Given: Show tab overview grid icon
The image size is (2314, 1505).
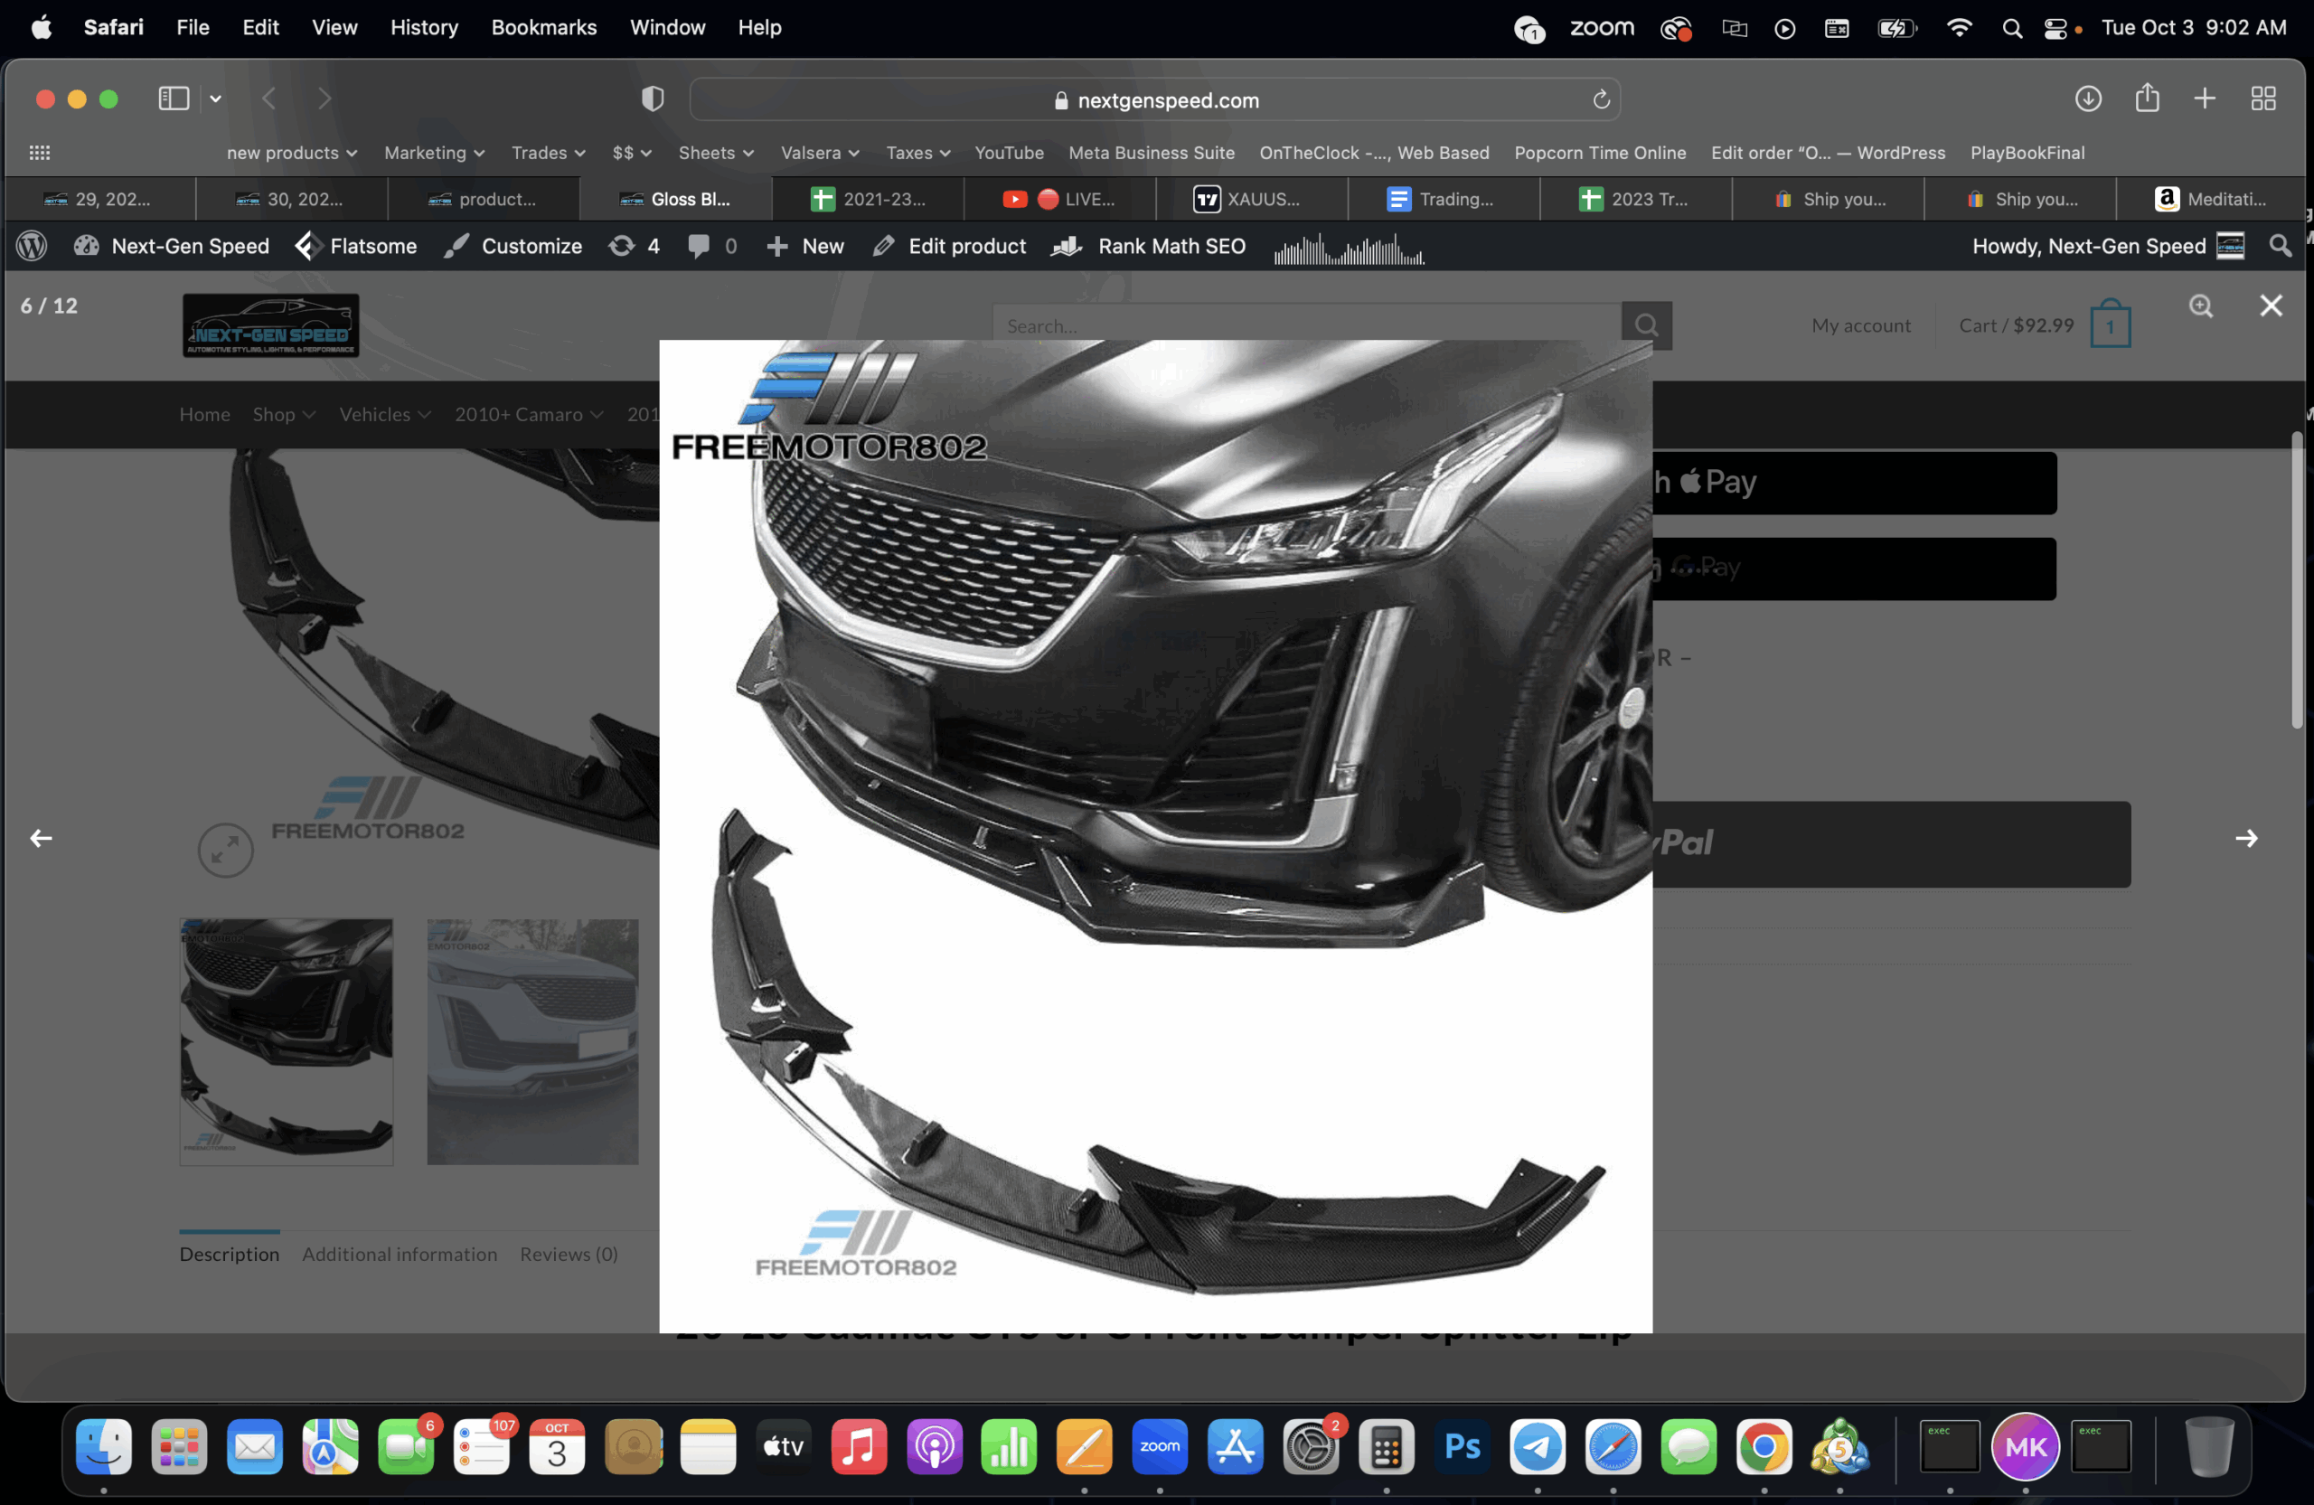Looking at the screenshot, I should (2262, 99).
